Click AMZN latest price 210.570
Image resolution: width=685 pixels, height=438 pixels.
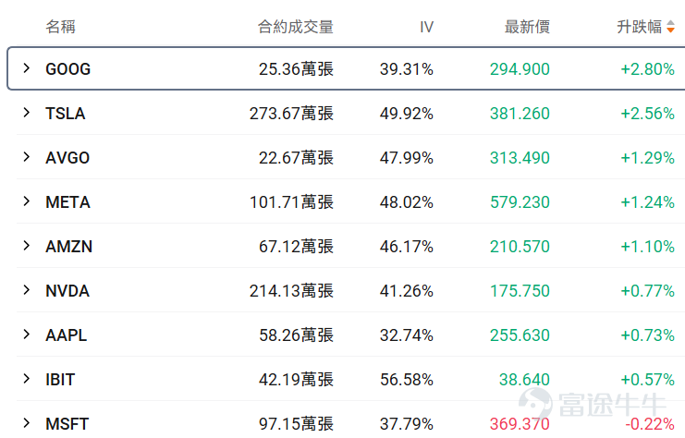point(520,247)
